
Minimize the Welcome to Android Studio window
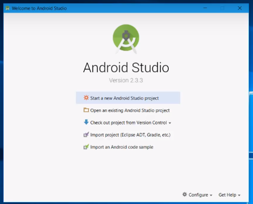205,8
